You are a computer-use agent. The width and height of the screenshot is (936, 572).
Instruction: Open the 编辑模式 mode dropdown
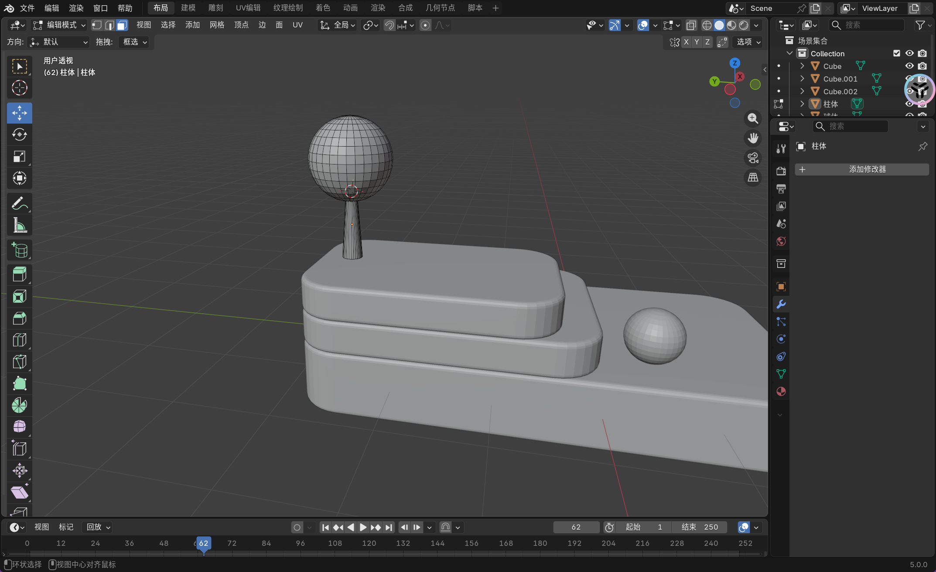[60, 25]
